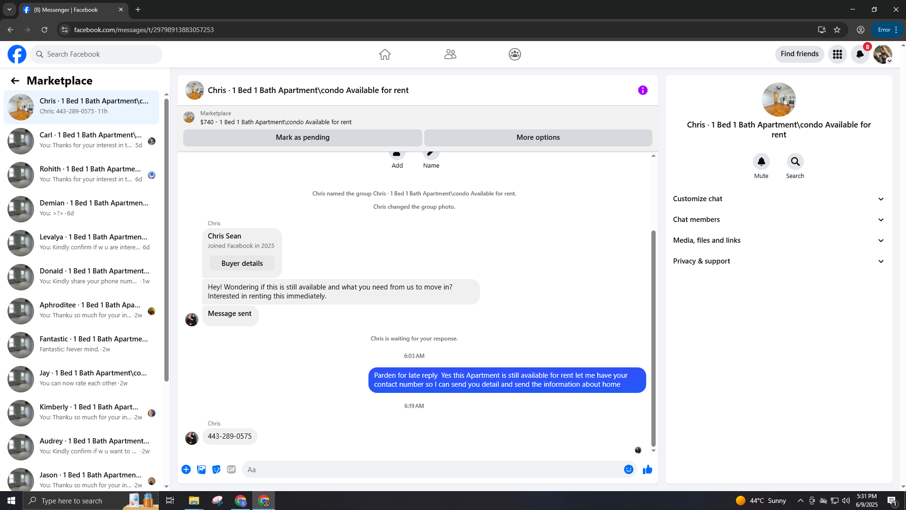Open the Carl conversation in list
Viewport: 906px width, 510px height.
82,141
